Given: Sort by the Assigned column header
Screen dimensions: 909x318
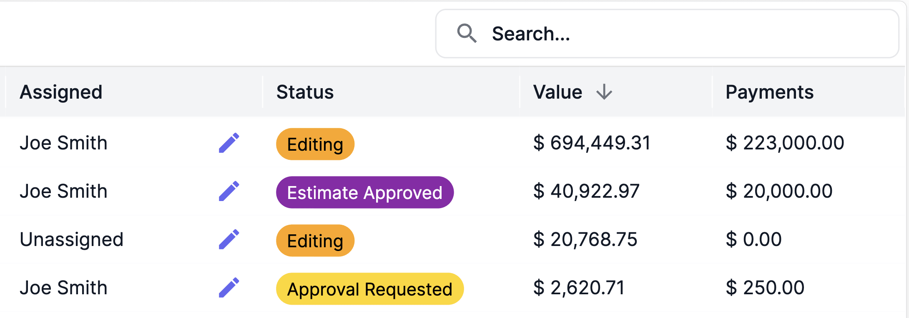Looking at the screenshot, I should (61, 92).
